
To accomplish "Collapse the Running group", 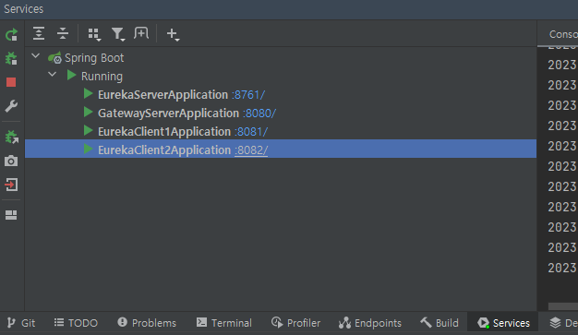I will click(x=53, y=75).
